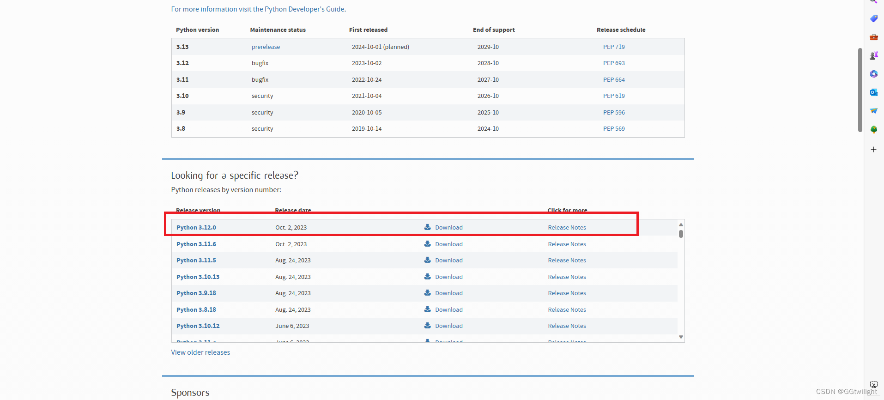
Task: Select the '2024-10-01 (planned)' cell
Action: point(381,47)
